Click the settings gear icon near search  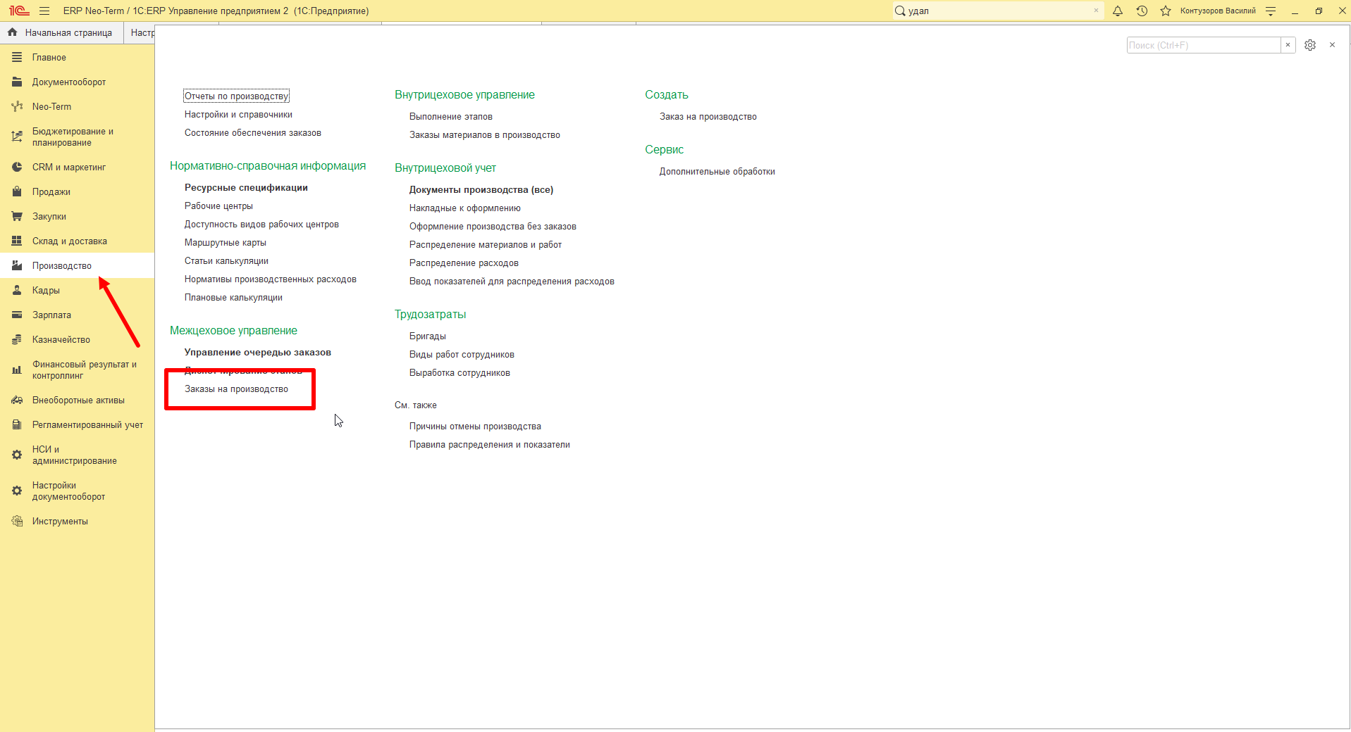point(1310,45)
